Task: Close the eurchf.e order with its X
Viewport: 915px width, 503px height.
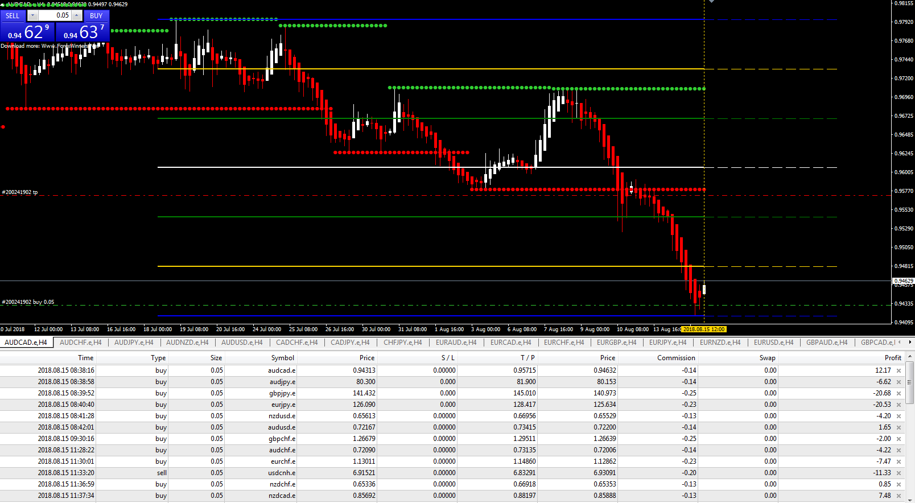Action: [x=899, y=461]
